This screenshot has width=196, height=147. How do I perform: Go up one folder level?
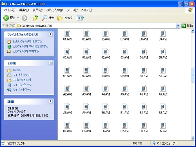[x=36, y=18]
